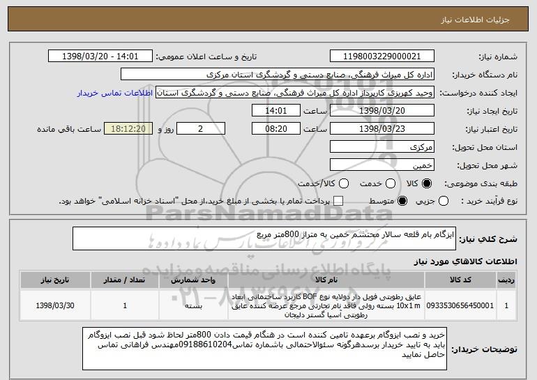
Task: Click the استان محل تحویل label
Action: pos(485,147)
